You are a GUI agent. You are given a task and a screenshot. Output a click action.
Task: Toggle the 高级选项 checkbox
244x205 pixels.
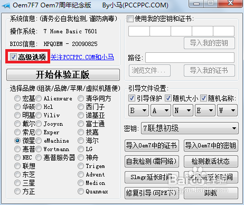(x=13, y=57)
